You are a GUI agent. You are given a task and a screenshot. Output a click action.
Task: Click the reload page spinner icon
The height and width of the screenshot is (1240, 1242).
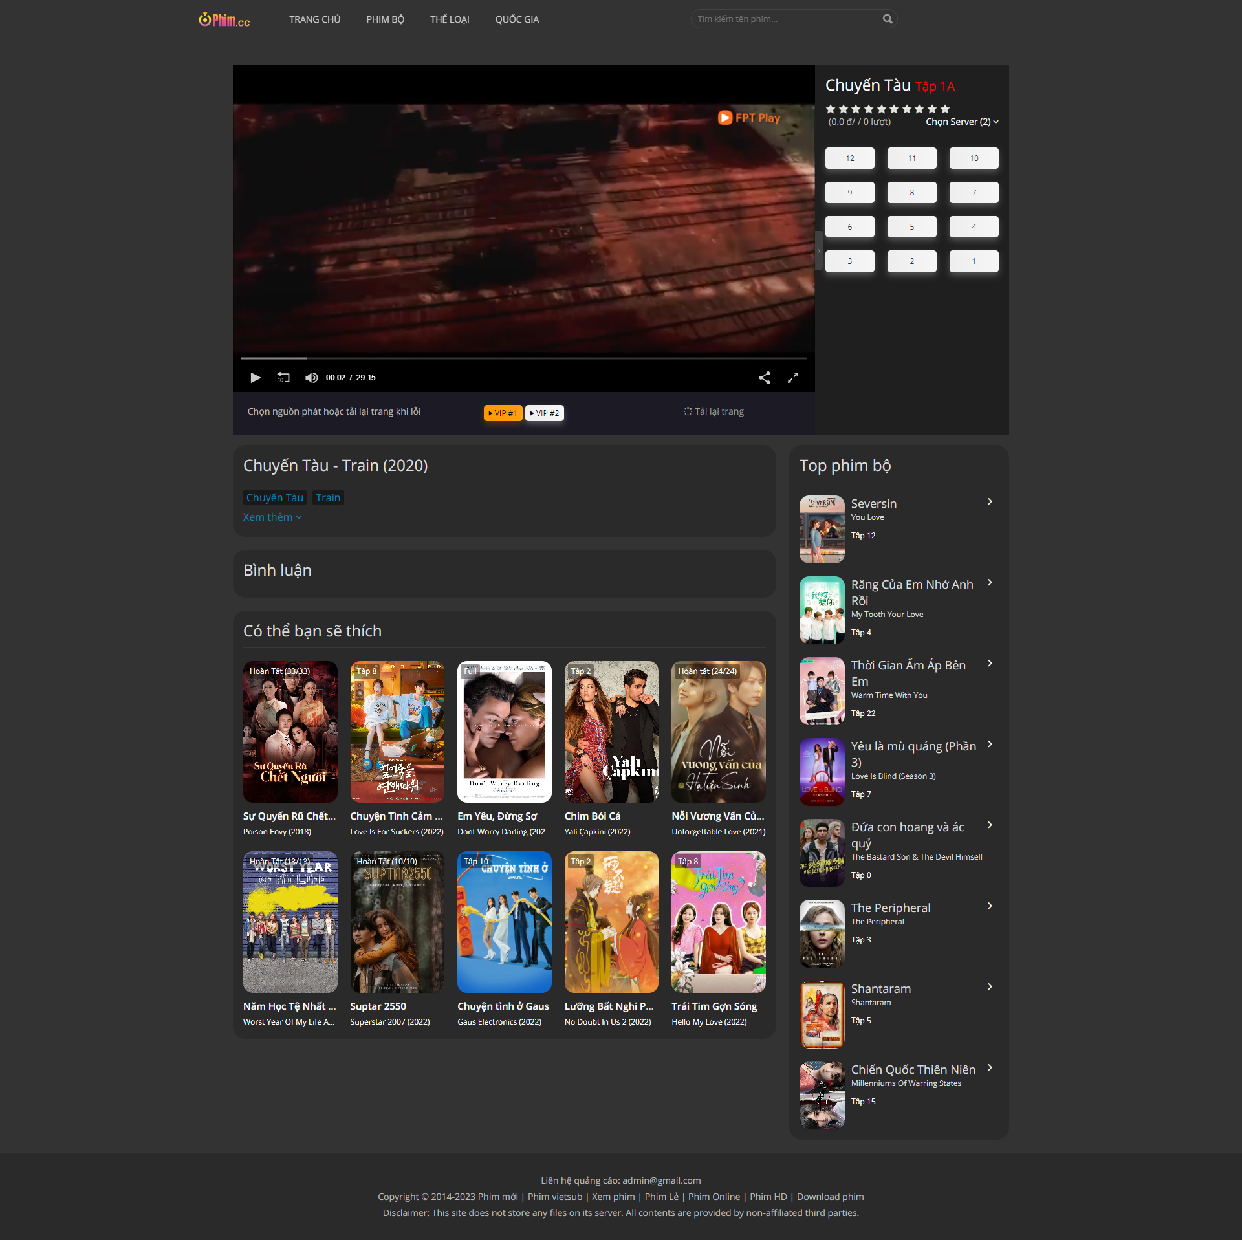688,411
